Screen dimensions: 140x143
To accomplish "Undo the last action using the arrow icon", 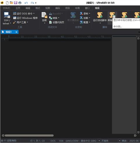I will pos(26,3).
